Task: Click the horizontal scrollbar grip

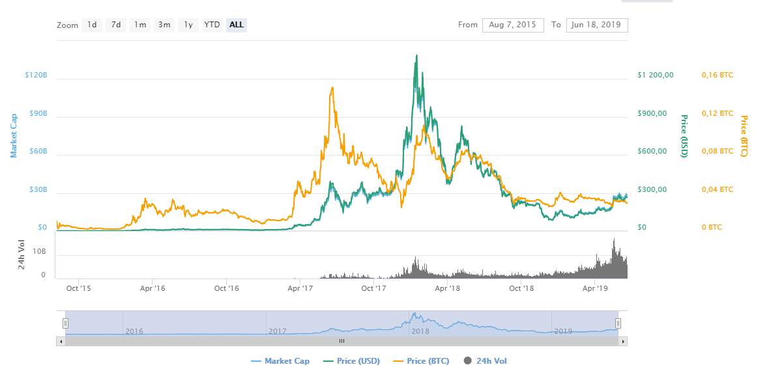Action: pos(342,341)
